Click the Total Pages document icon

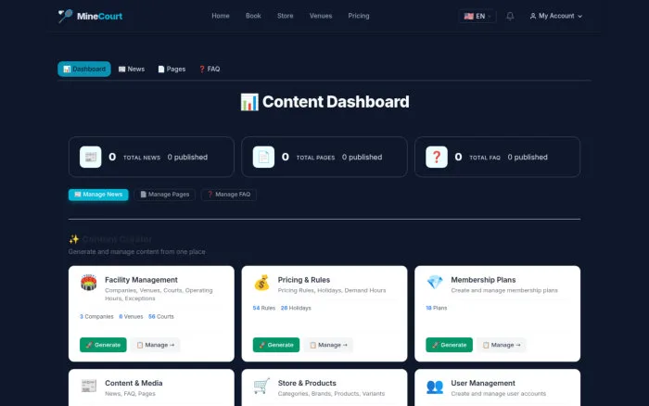(x=263, y=157)
